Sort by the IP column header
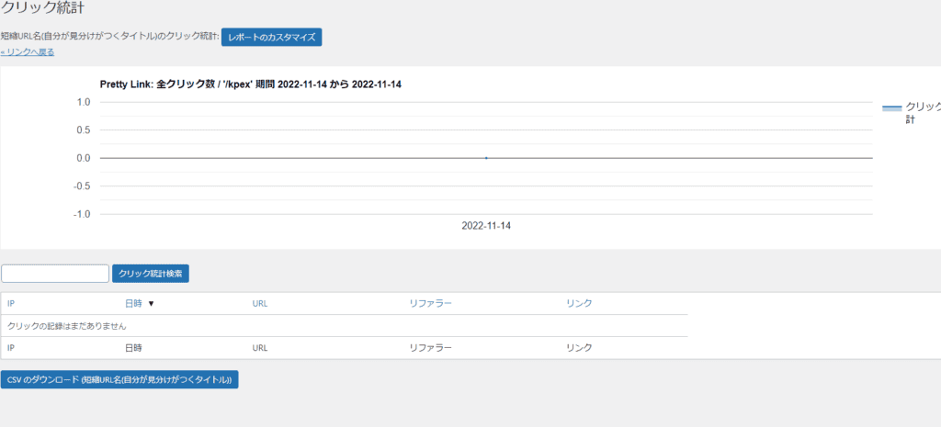 click(x=11, y=303)
